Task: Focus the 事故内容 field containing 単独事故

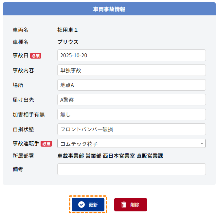Action: [x=131, y=70]
